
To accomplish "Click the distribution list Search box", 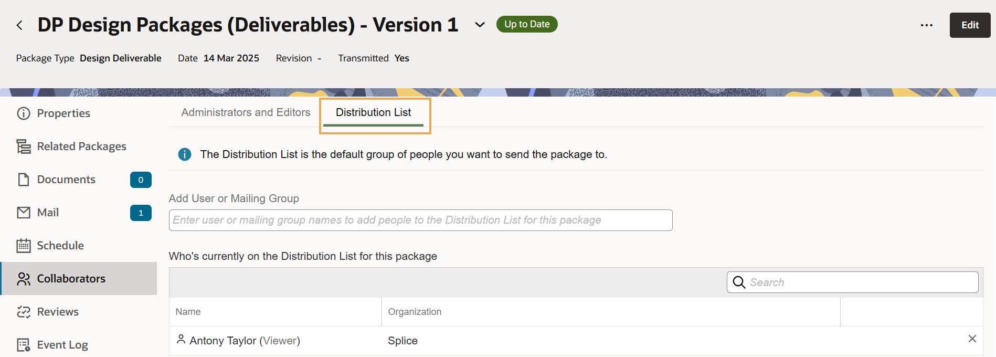I will 861,282.
